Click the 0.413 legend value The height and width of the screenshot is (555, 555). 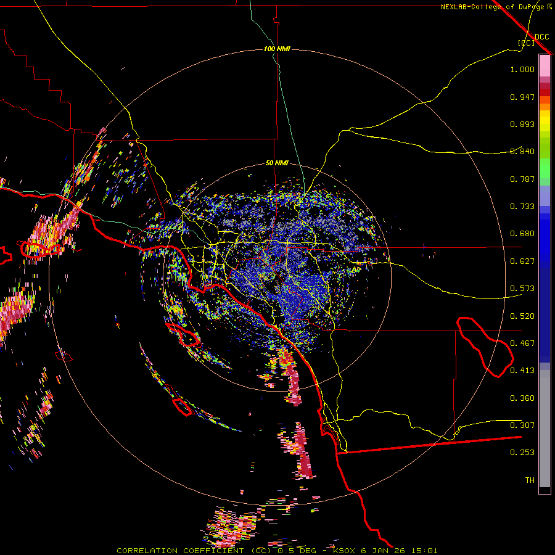[x=522, y=371]
